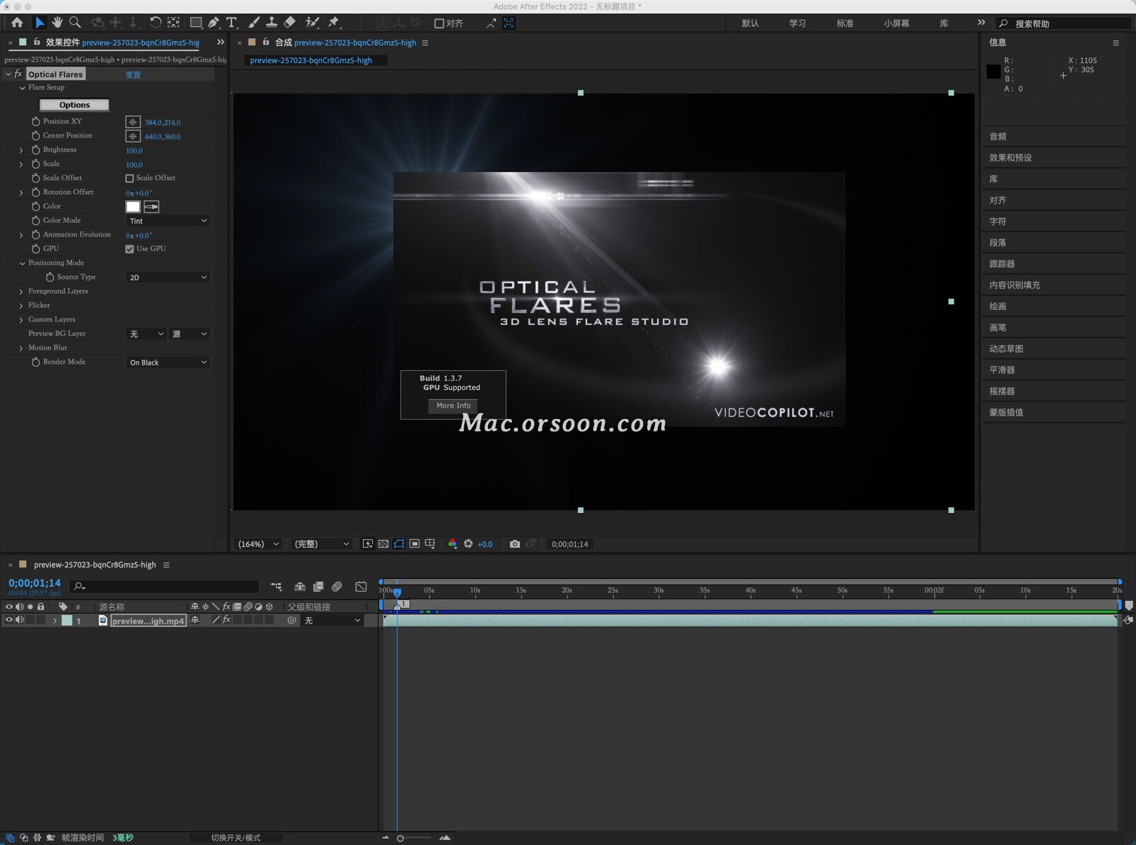Screen dimensions: 1136x845
Task: Select the Type tool
Action: coord(231,23)
